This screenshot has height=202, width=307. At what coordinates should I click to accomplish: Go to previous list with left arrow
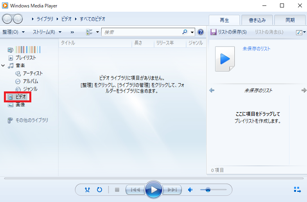212,90
